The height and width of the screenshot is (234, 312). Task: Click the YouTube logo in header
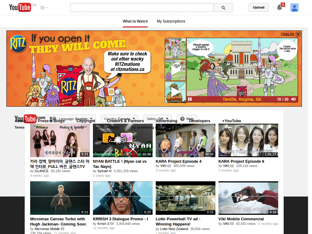(x=20, y=7)
